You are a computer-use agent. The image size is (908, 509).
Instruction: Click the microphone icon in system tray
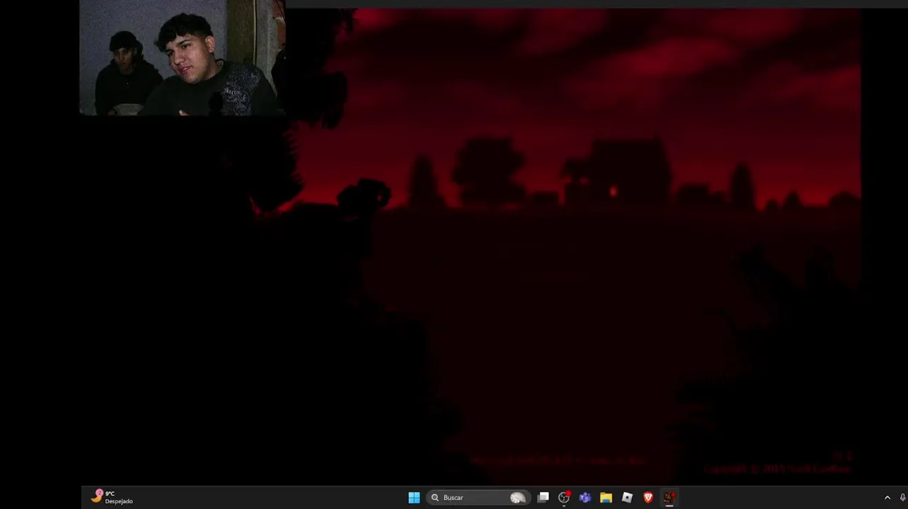pyautogui.click(x=903, y=498)
